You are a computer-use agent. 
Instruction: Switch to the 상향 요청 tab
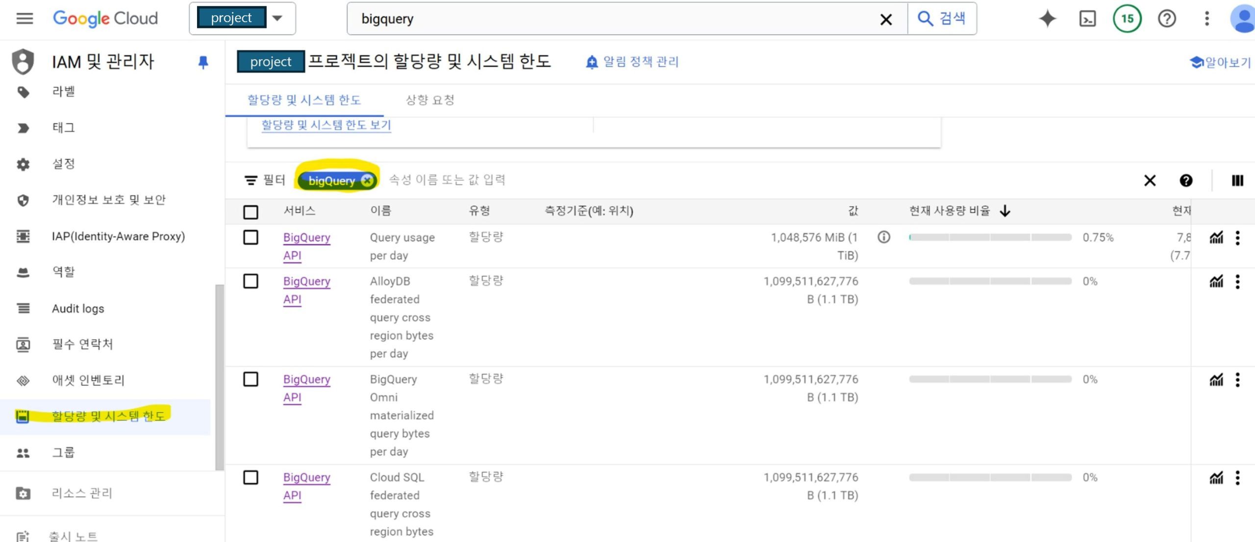pyautogui.click(x=430, y=100)
